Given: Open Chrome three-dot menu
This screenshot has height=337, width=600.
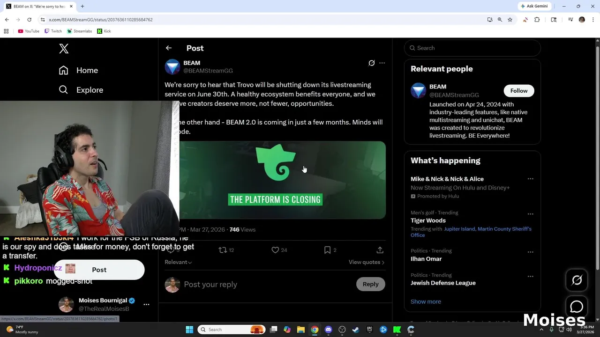Looking at the screenshot, I should coord(593,20).
